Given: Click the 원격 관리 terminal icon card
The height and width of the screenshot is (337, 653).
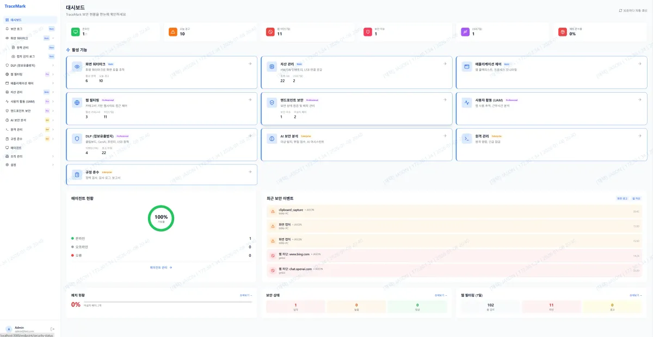Looking at the screenshot, I should (551, 144).
